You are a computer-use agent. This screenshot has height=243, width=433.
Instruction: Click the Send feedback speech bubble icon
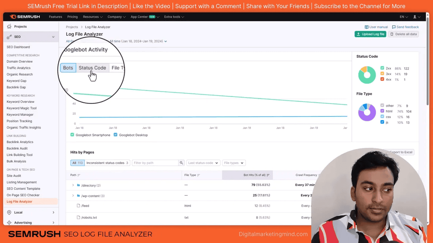(x=394, y=27)
